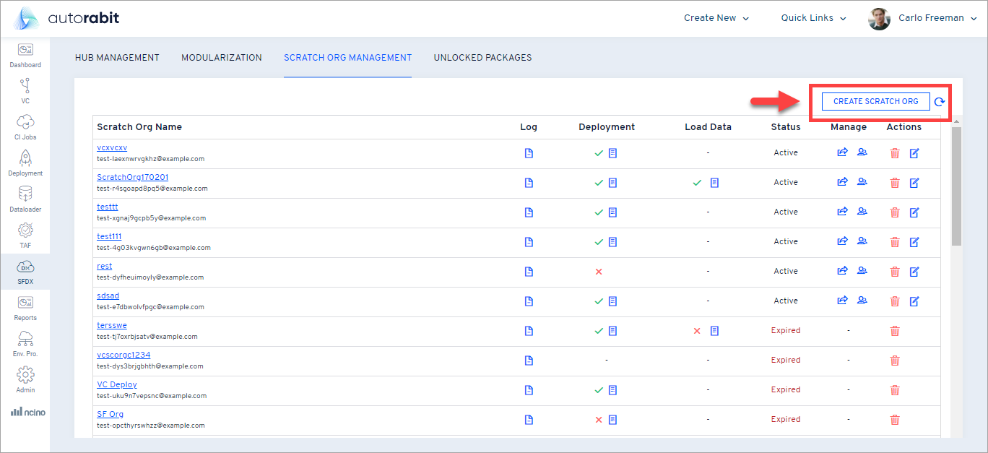Switch to the Hub Management tab
The image size is (988, 453).
pyautogui.click(x=117, y=58)
